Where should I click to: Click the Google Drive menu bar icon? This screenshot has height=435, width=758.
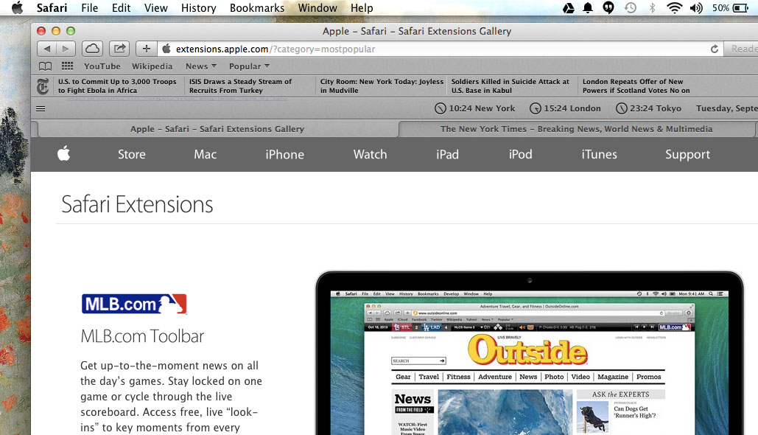[569, 8]
